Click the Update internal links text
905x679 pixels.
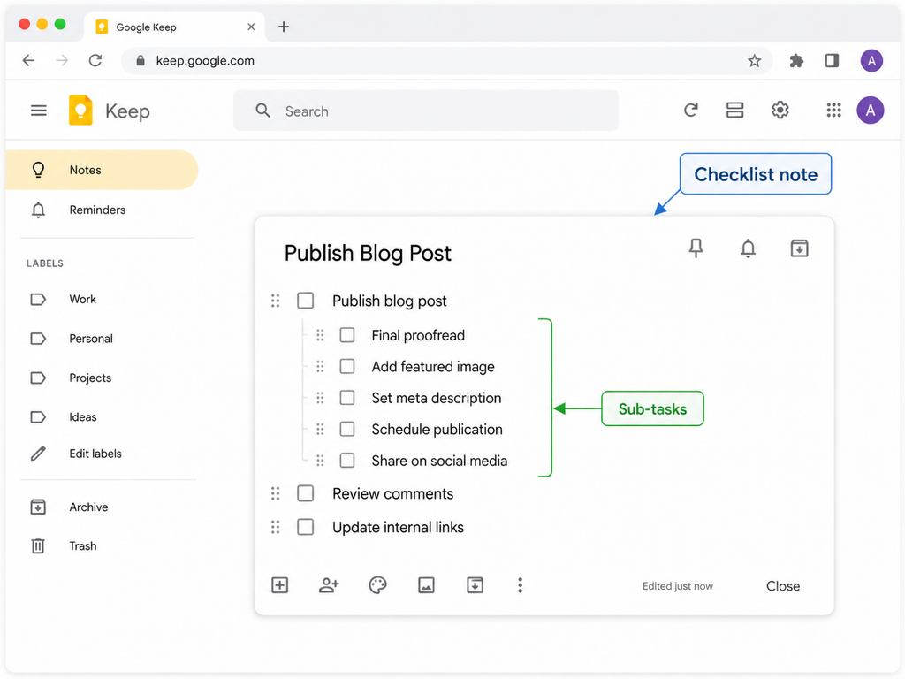click(398, 527)
